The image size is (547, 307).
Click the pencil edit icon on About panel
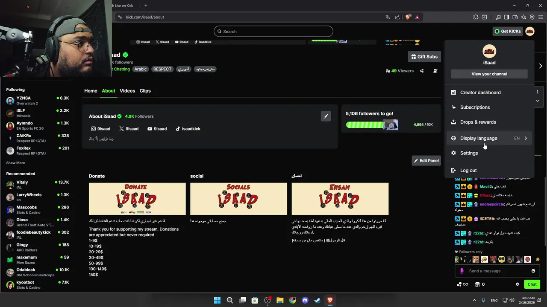326,116
